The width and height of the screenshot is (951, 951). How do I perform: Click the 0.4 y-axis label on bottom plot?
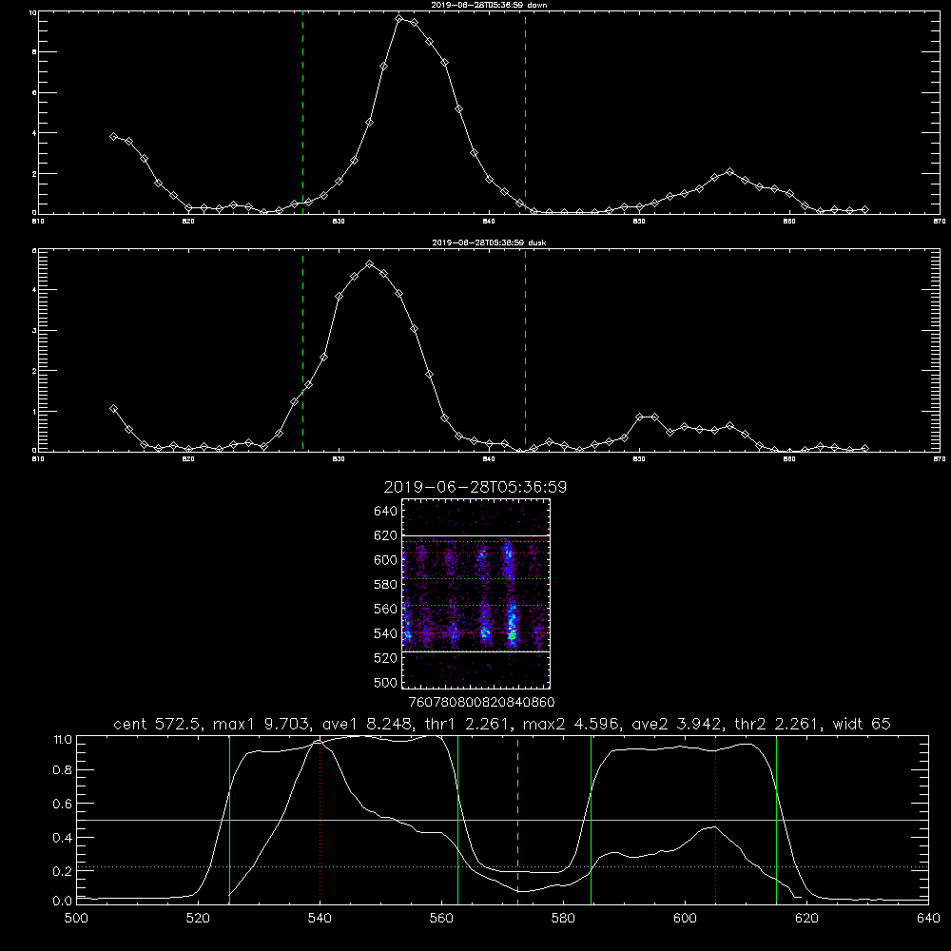[63, 838]
